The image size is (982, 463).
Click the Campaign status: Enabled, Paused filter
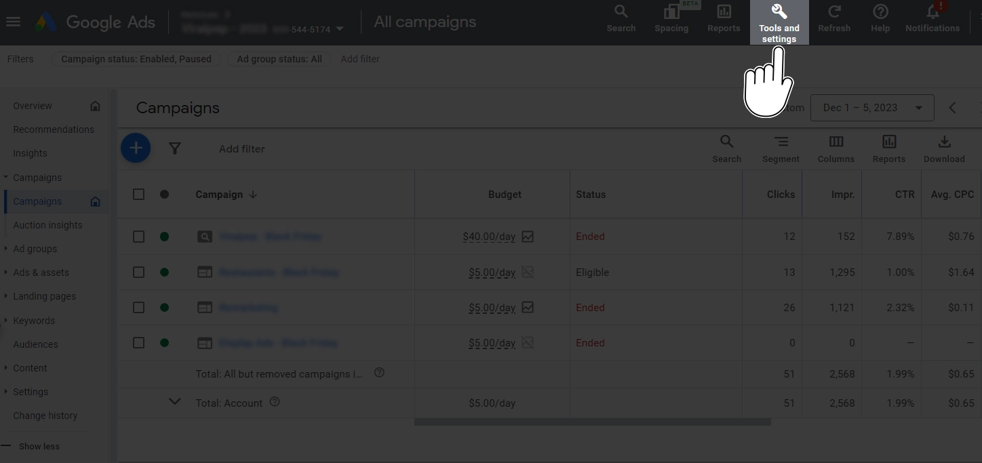tap(136, 59)
